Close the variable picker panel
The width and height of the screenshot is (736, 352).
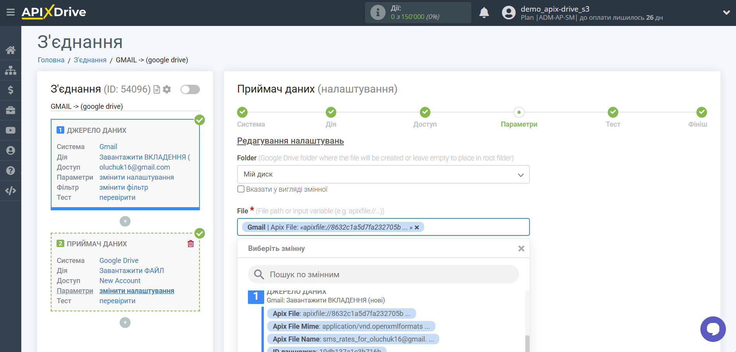521,249
